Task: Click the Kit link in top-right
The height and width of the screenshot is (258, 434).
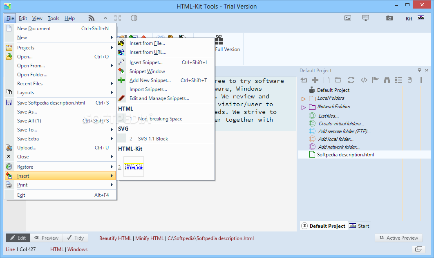Action: click(409, 18)
